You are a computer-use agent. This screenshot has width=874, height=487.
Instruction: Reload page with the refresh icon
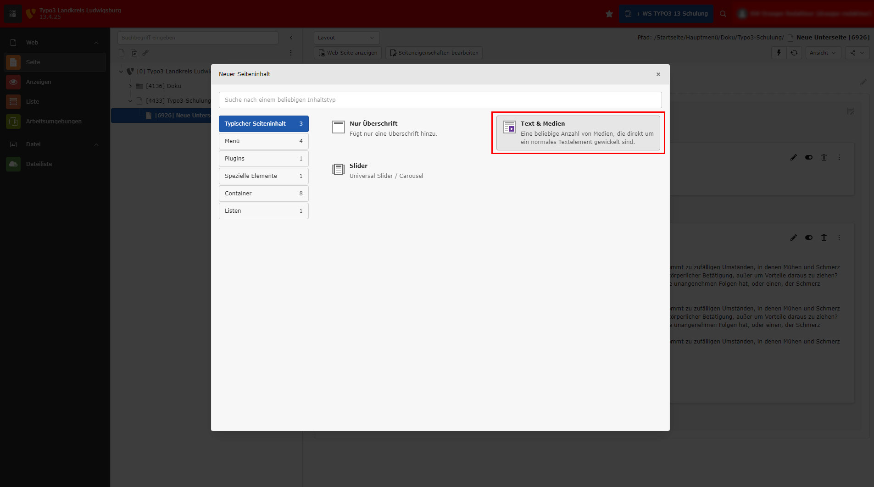[x=794, y=53]
